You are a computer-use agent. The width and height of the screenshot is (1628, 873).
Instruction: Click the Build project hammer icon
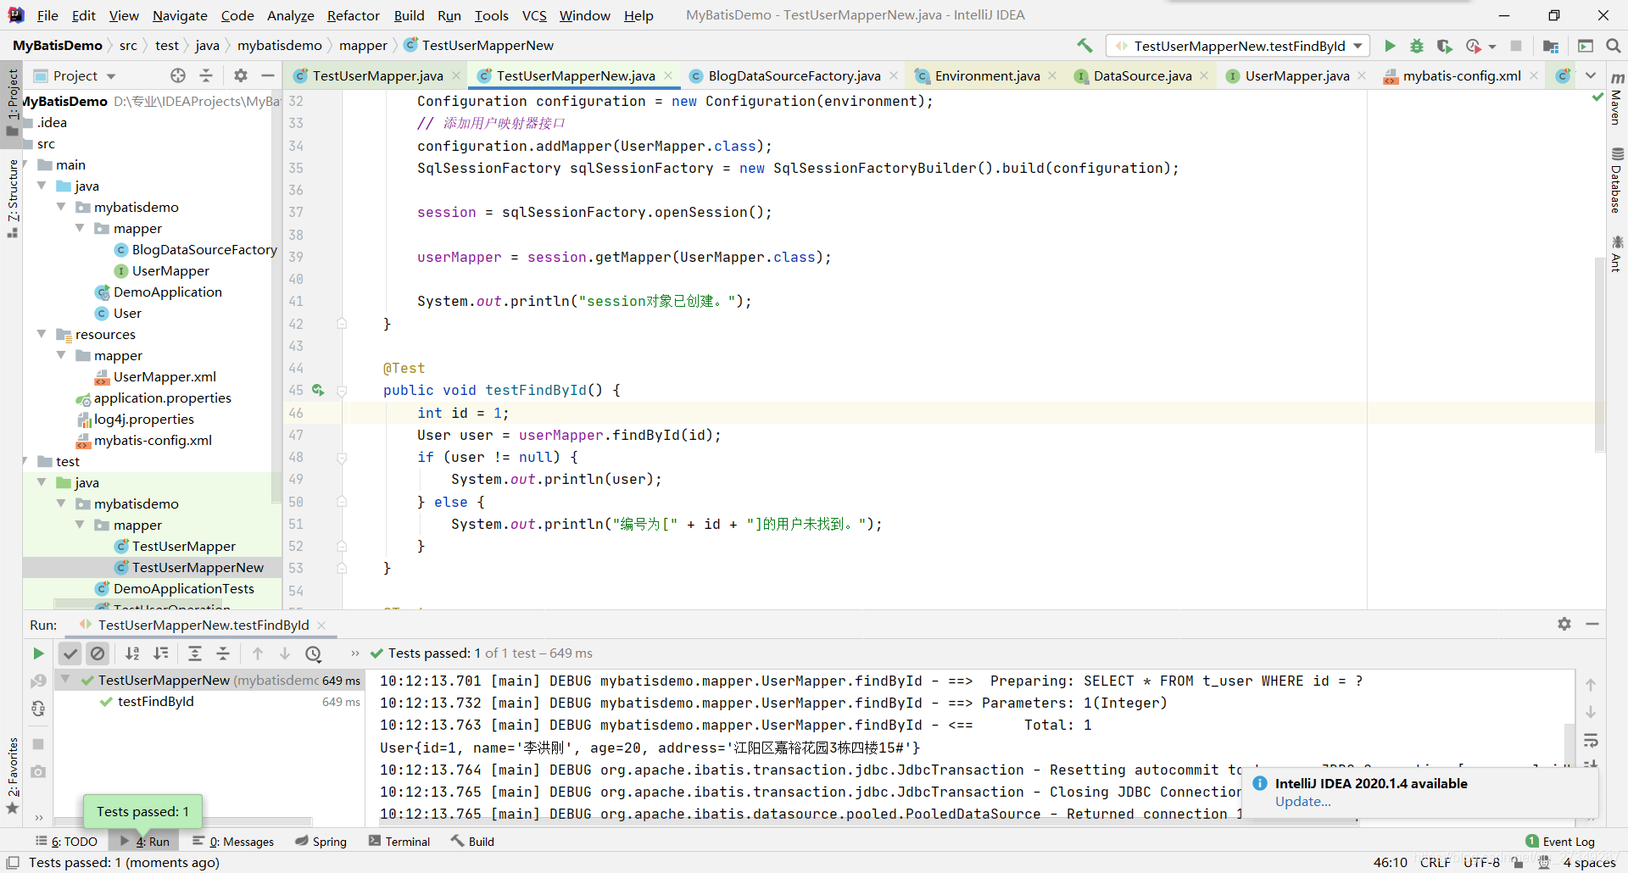pos(1084,46)
